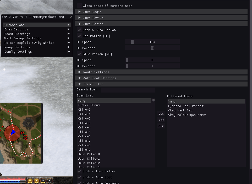252x184 pixels.
Task: Focus the Search Item input field
Action: click(128, 89)
